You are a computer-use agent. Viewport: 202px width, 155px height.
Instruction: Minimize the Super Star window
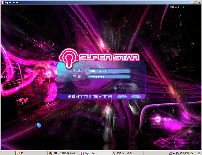click(193, 2)
